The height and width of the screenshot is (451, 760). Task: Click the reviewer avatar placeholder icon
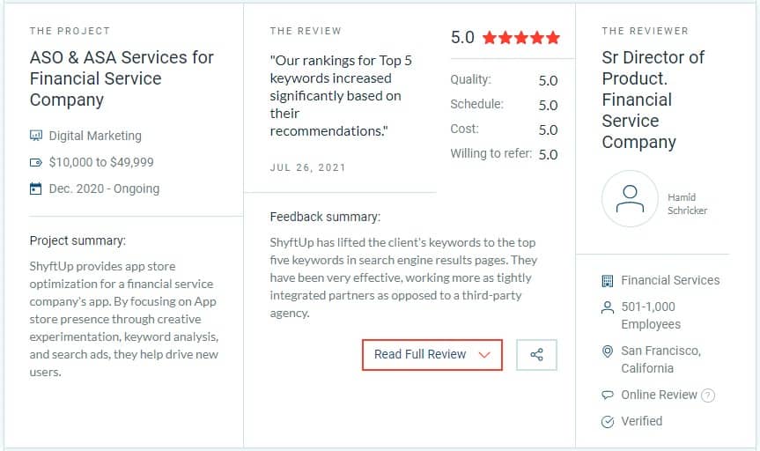[x=630, y=198]
